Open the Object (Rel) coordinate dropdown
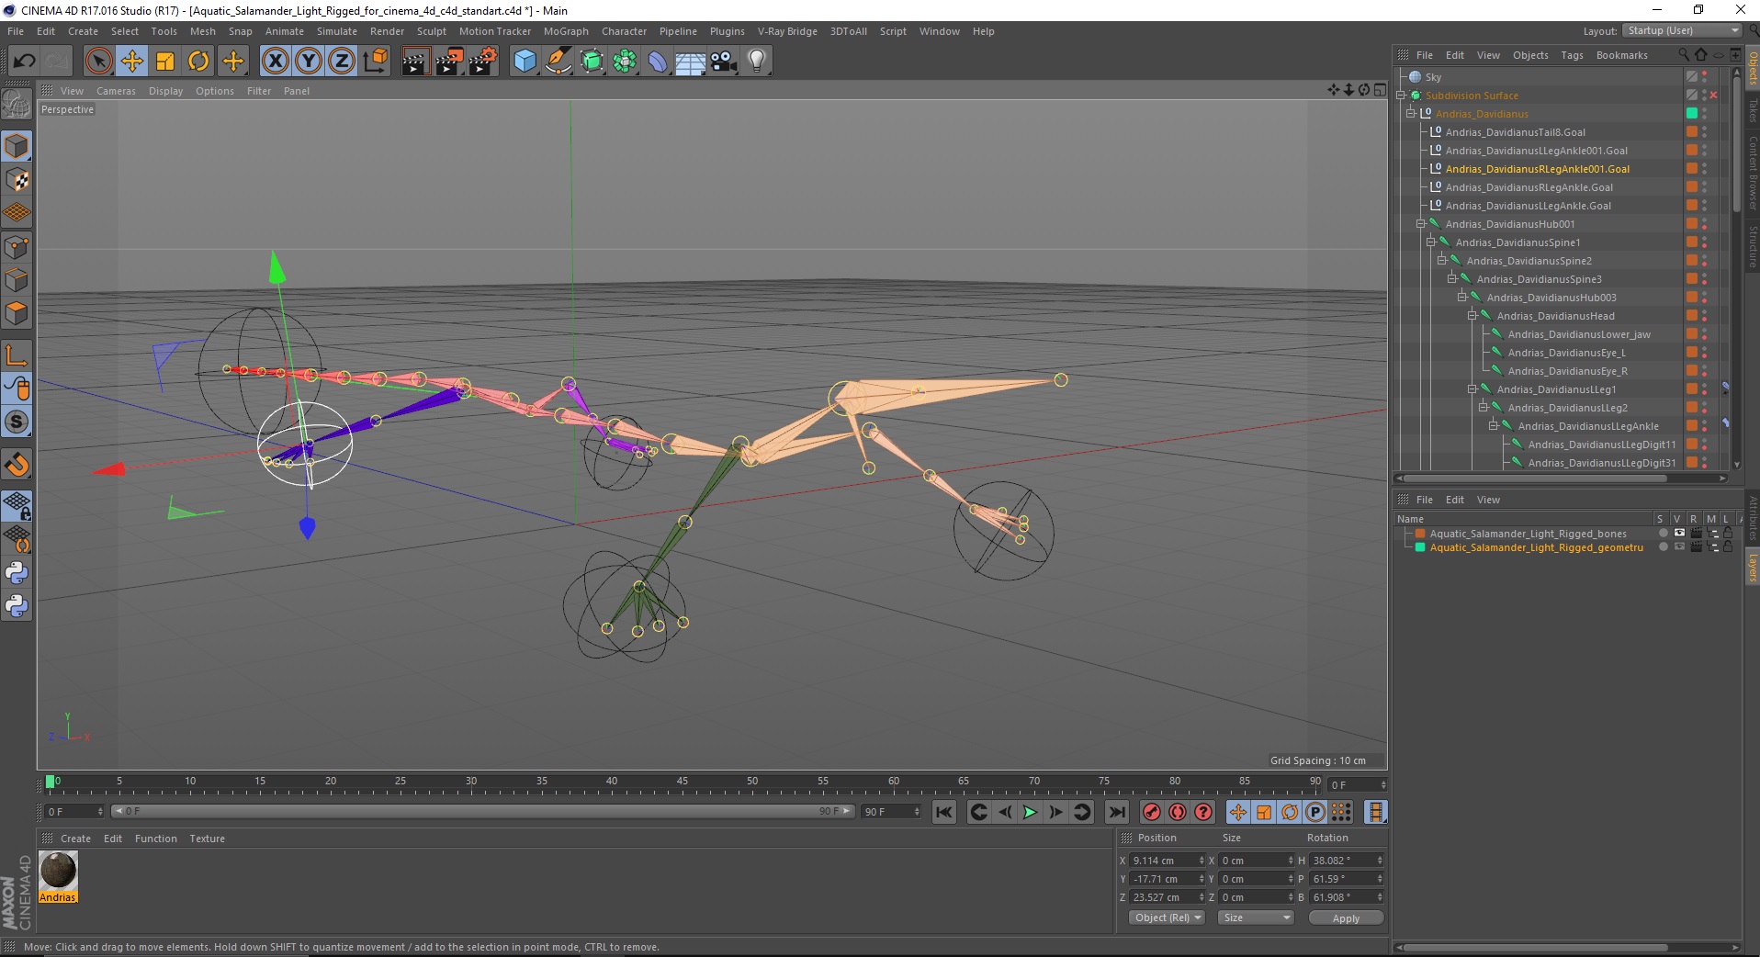The height and width of the screenshot is (957, 1760). [1167, 918]
